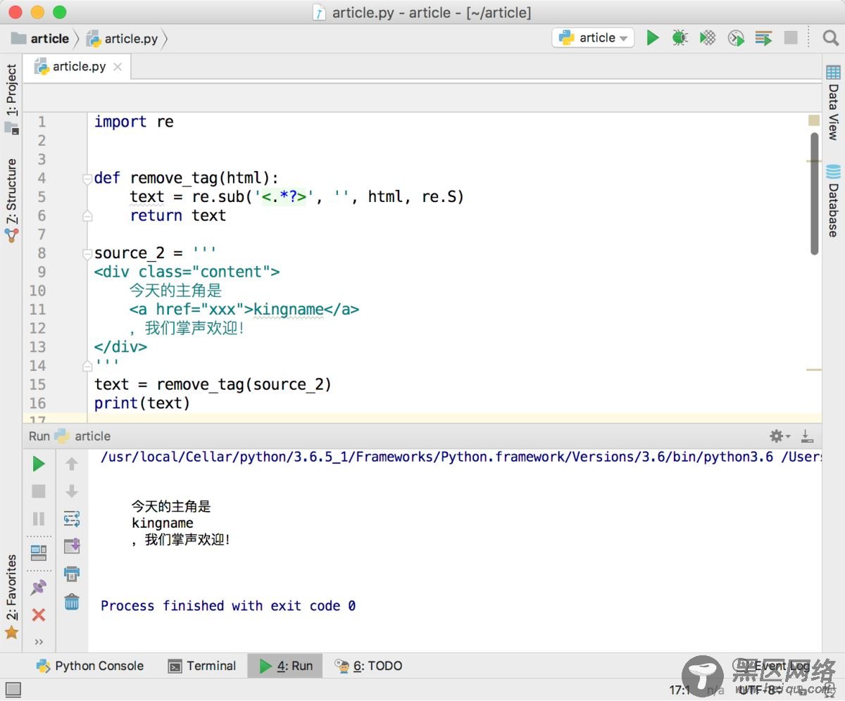
Task: Open the article run configuration dropdown
Action: [x=593, y=38]
